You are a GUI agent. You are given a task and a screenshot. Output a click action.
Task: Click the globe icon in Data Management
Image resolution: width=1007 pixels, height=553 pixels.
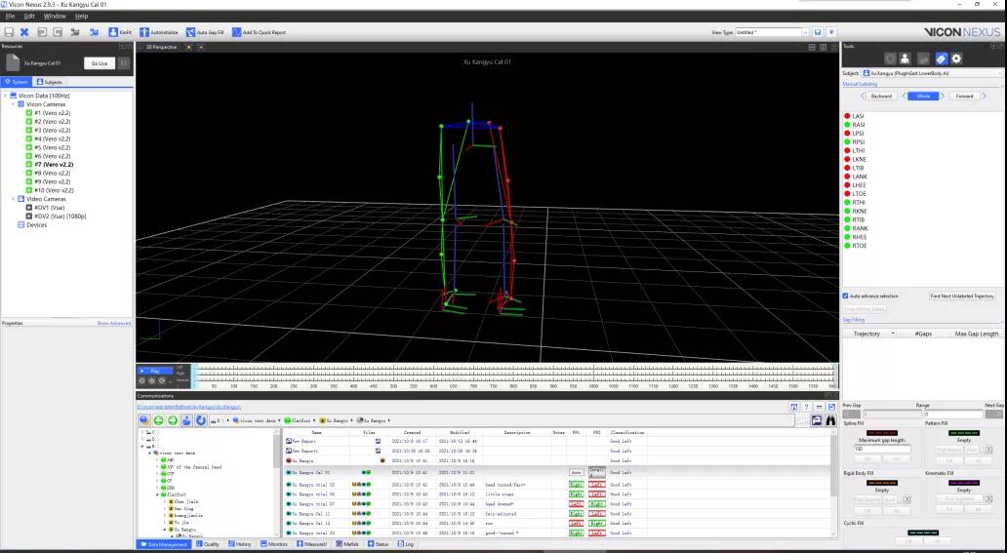coord(144,420)
